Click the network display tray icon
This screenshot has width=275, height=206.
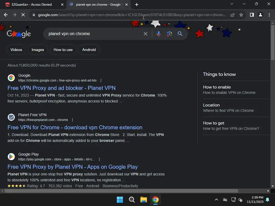pos(233,200)
